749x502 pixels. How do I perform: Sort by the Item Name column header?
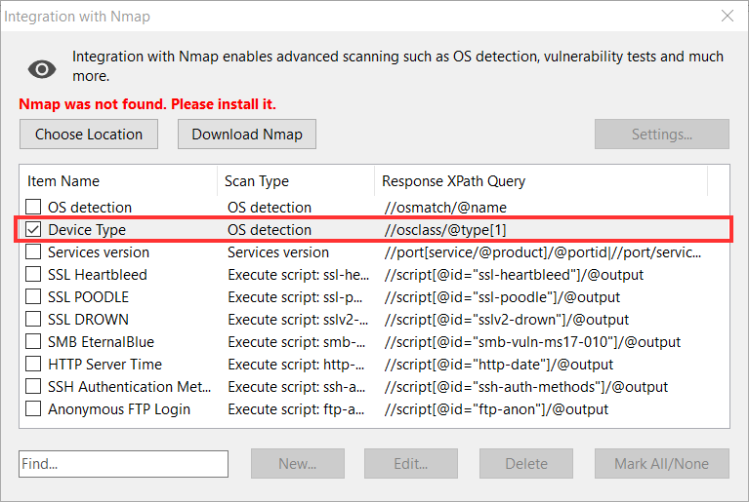click(117, 181)
